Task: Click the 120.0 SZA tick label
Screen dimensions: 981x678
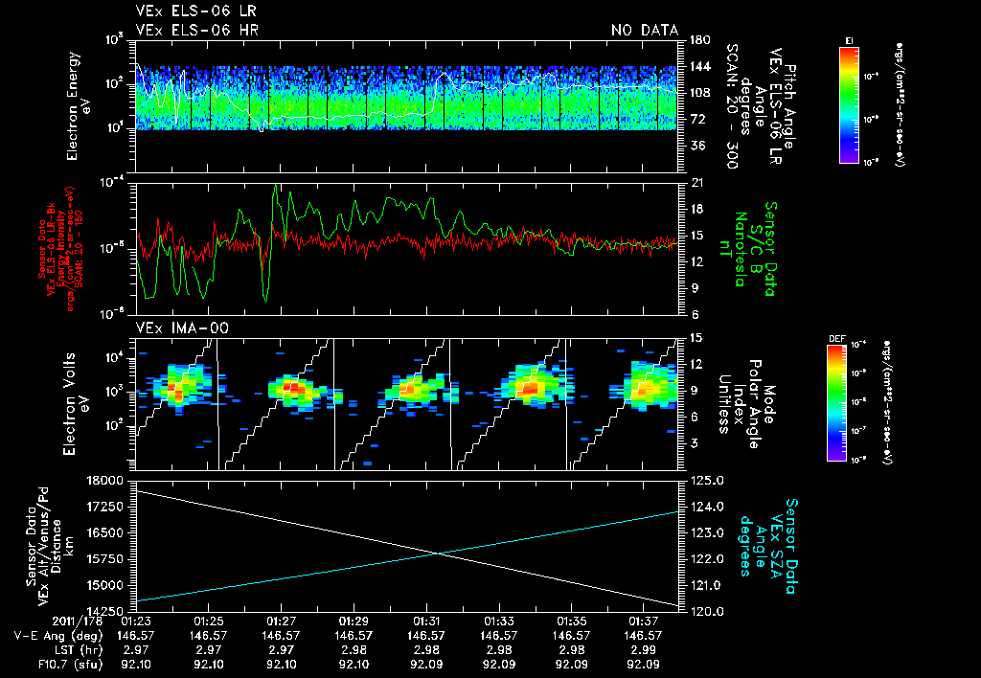Action: click(x=706, y=612)
